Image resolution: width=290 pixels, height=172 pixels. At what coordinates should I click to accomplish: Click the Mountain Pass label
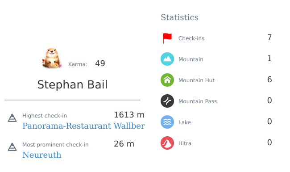198,101
